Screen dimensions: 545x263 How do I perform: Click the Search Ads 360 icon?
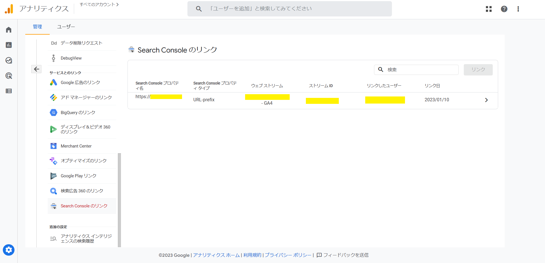click(x=53, y=191)
